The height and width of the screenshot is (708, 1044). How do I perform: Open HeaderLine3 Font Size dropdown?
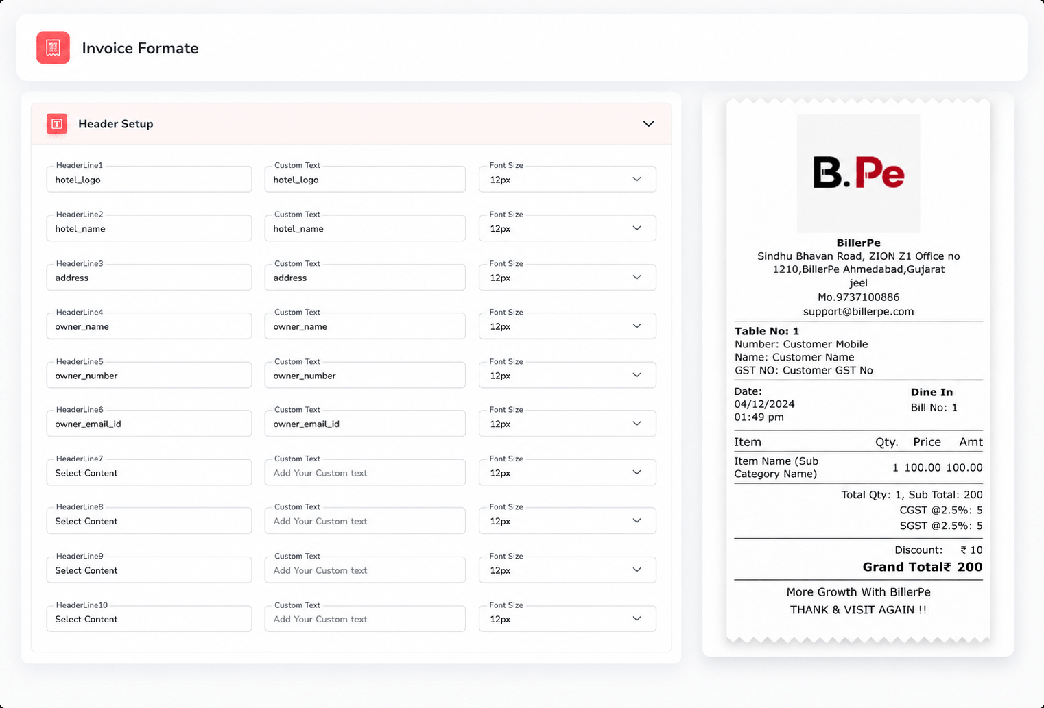[567, 278]
